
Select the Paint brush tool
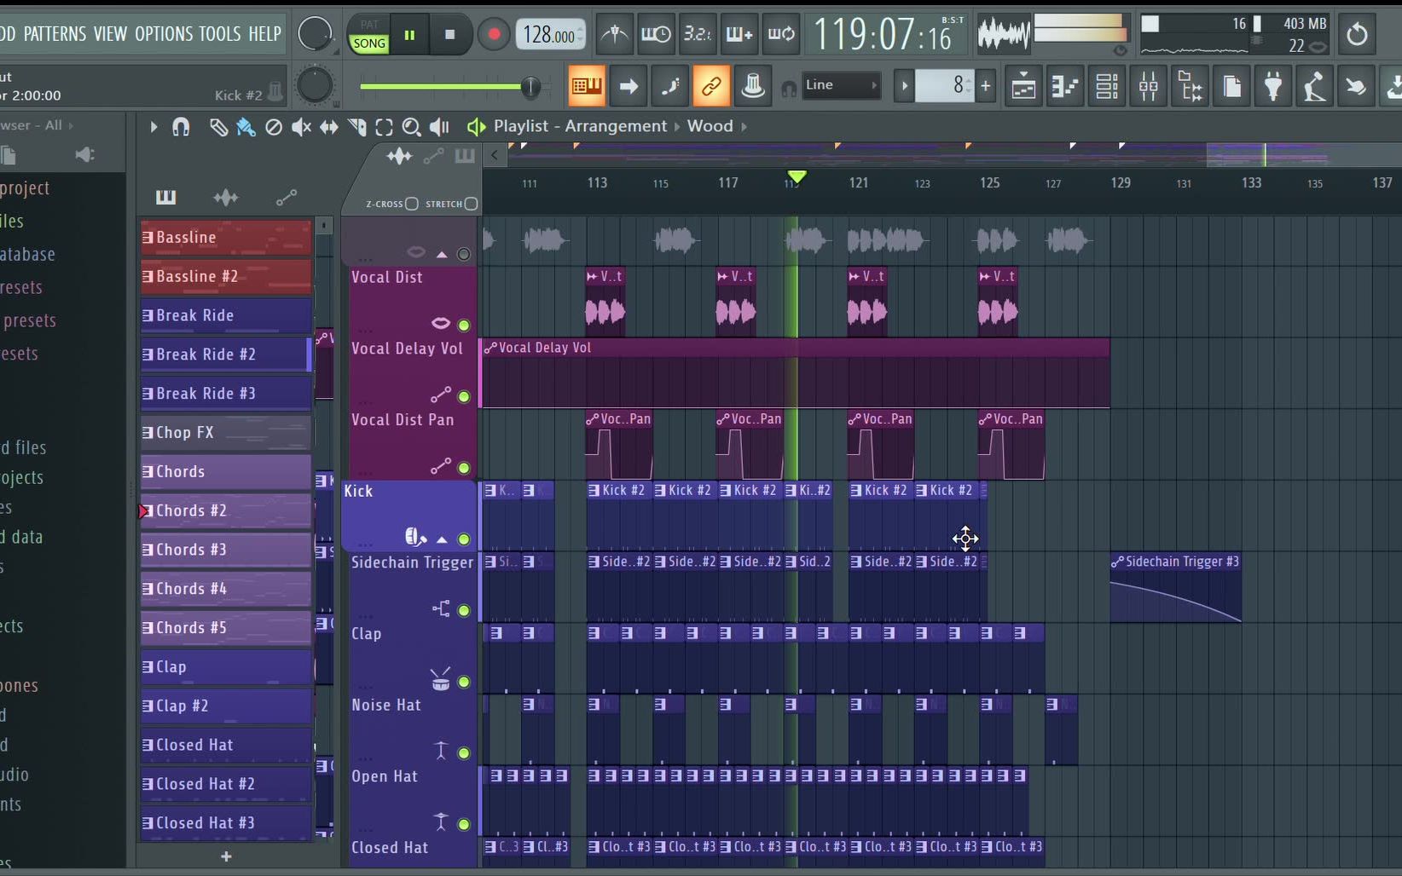(246, 127)
